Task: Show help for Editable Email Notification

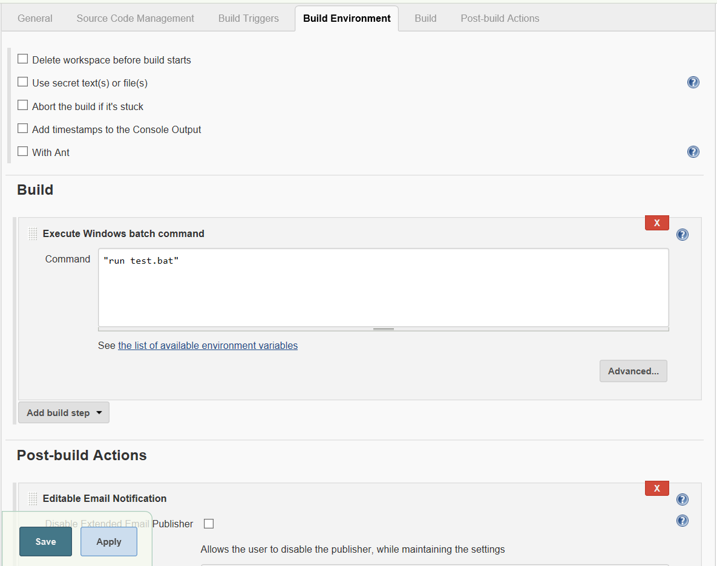Action: point(683,499)
